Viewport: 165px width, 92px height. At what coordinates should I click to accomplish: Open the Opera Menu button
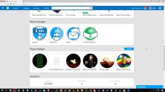[x=3, y=1]
